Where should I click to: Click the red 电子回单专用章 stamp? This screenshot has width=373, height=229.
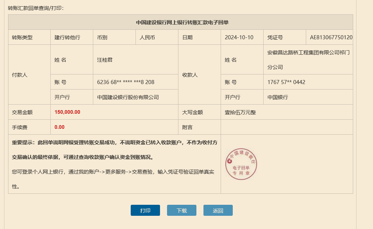pyautogui.click(x=241, y=165)
